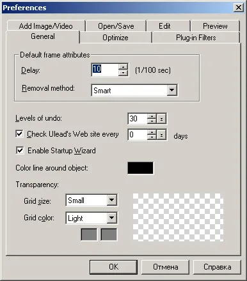The height and width of the screenshot is (281, 247).
Task: Increase the days interval with up arrow
Action: coord(152,132)
